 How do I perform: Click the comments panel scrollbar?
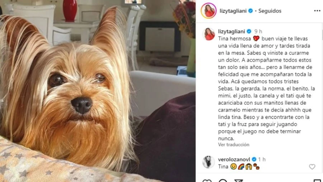[x=322, y=34]
